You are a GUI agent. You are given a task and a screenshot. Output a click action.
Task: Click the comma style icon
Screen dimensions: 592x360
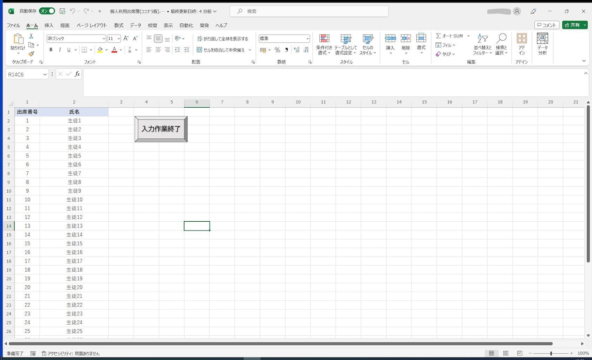pyautogui.click(x=286, y=50)
